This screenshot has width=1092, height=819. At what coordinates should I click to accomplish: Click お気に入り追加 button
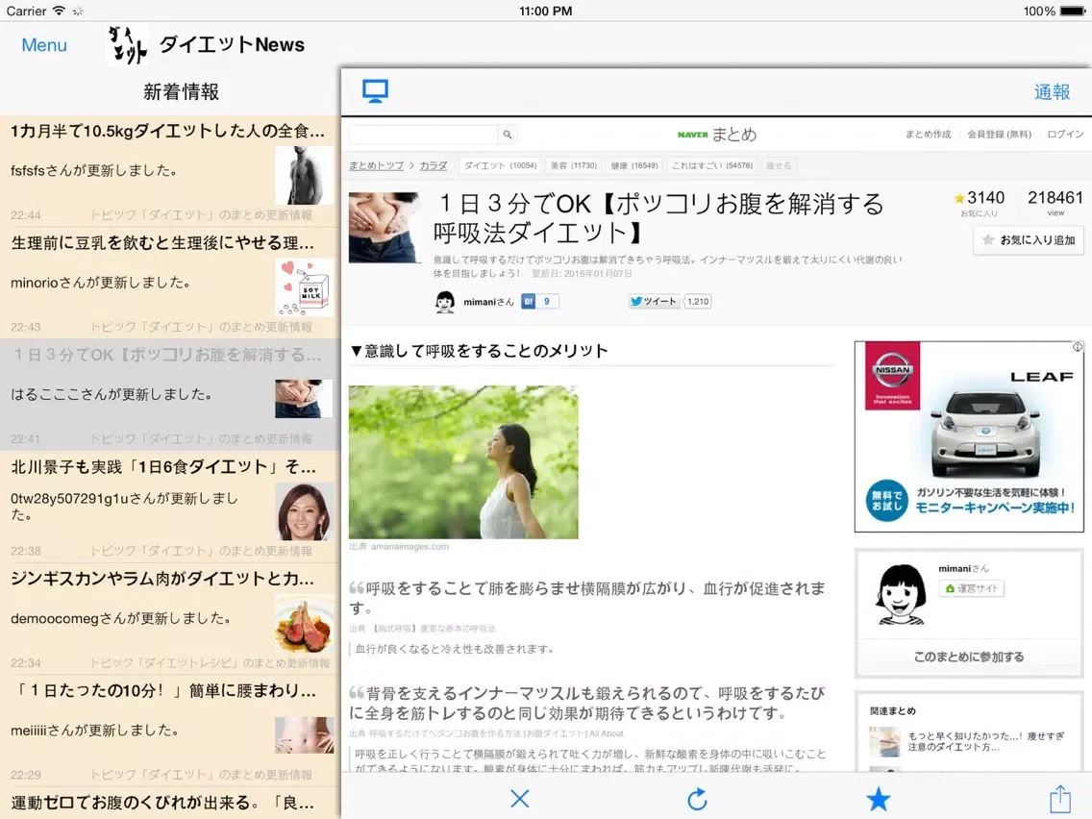click(x=1029, y=240)
